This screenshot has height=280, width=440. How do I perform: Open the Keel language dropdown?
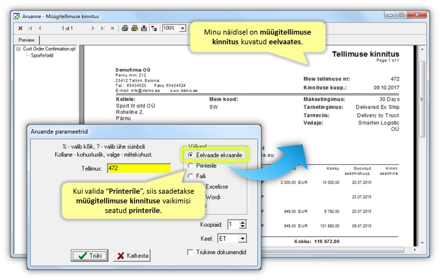pos(242,238)
